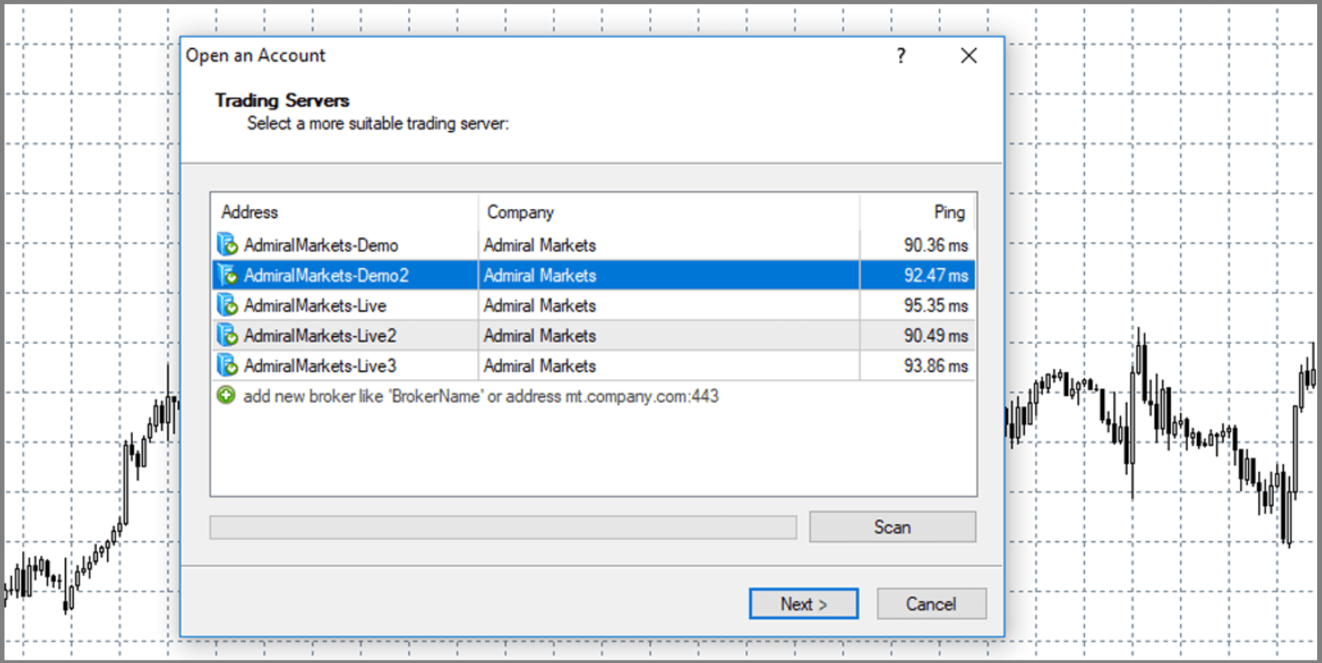Click the 90.36 ms ping value

[x=936, y=245]
